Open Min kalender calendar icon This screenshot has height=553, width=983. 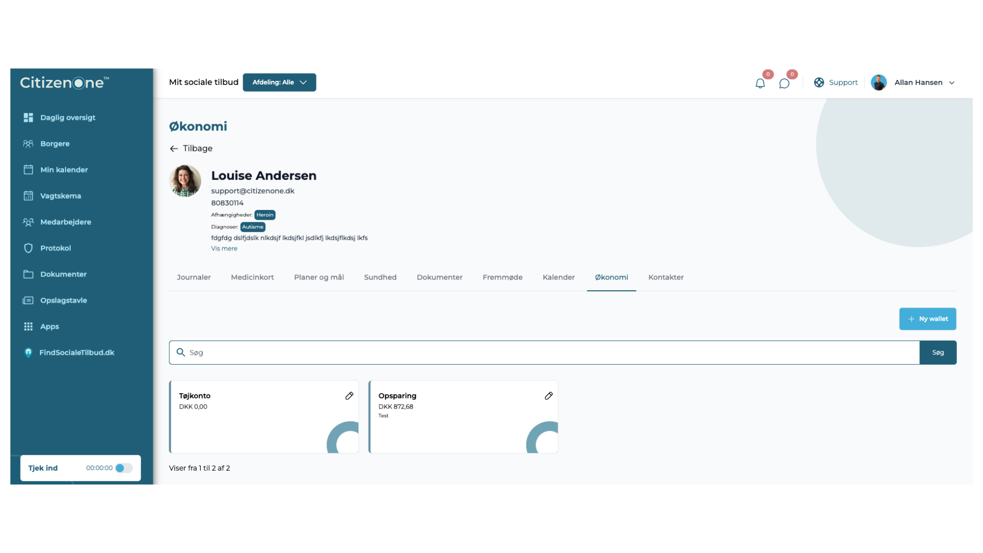pyautogui.click(x=28, y=169)
